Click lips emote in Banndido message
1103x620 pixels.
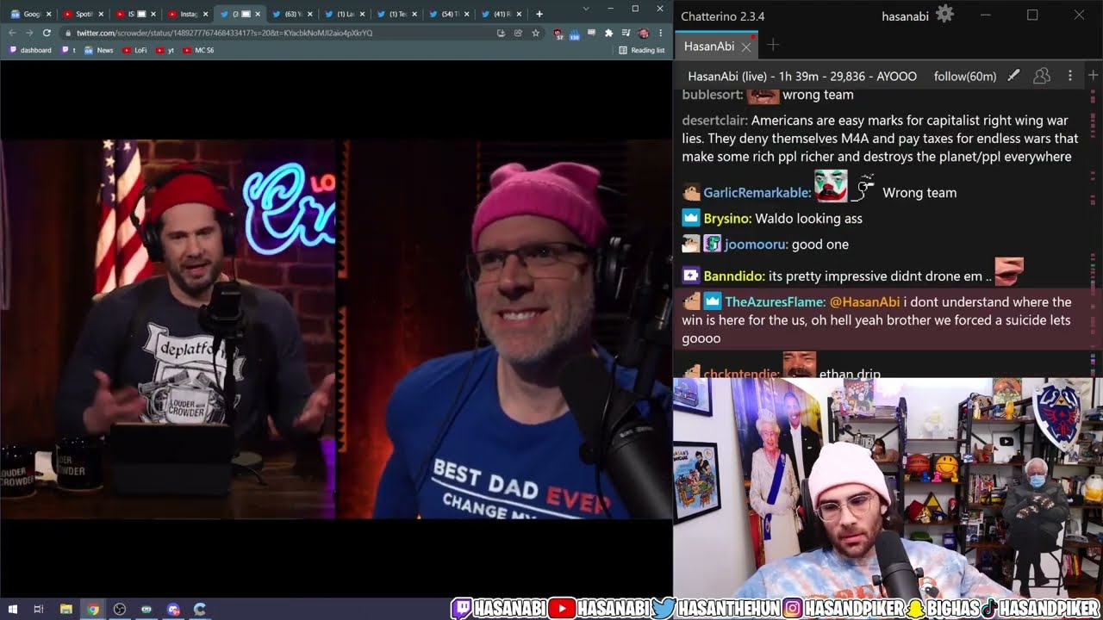pos(1009,271)
